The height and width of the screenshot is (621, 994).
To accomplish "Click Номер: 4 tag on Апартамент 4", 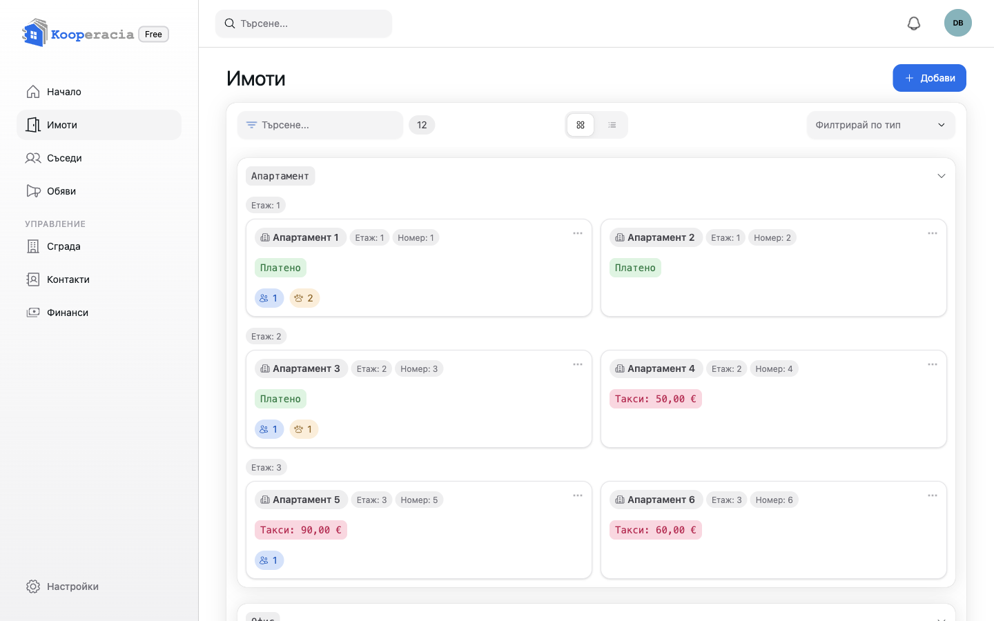I will (774, 368).
